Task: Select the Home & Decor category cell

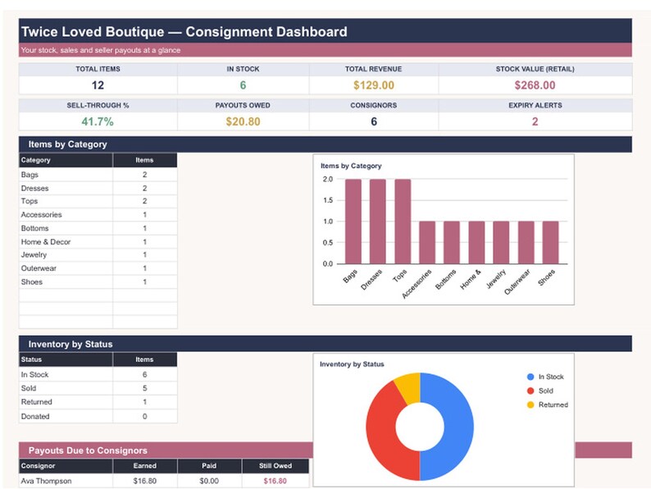Action: click(x=66, y=242)
